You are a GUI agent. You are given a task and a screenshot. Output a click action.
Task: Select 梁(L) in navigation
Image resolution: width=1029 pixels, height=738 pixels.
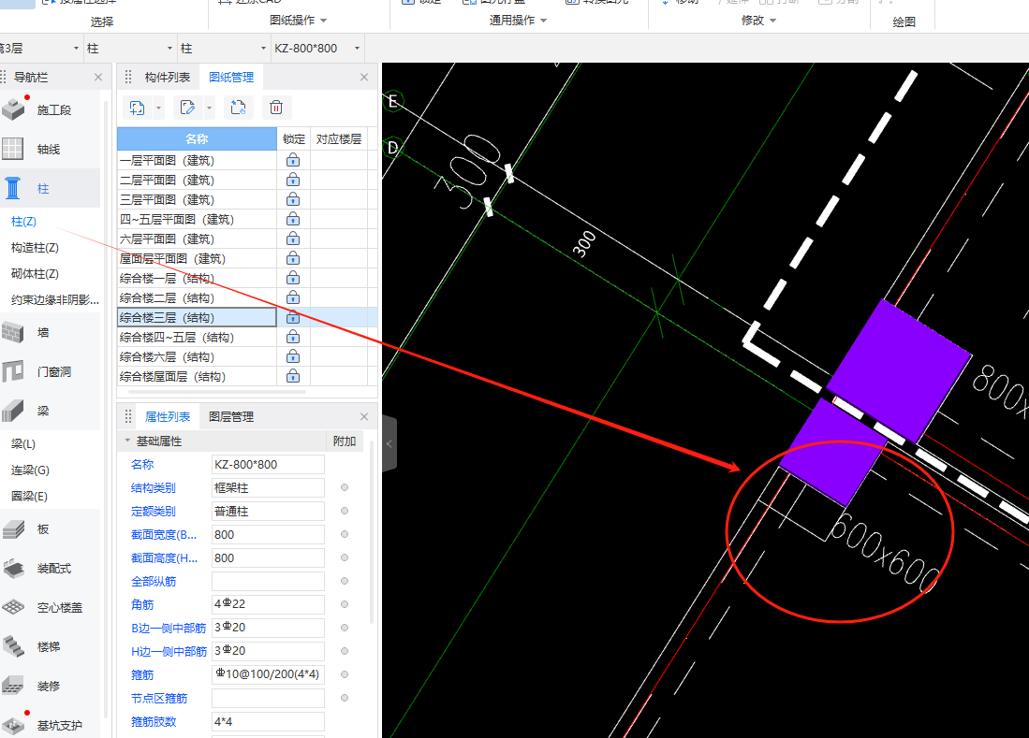(23, 443)
